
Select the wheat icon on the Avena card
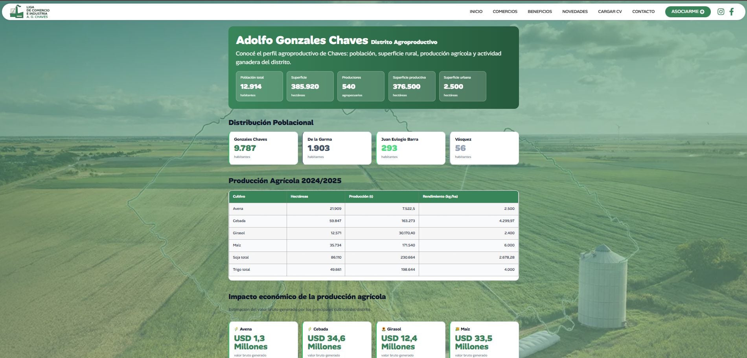[x=236, y=329]
